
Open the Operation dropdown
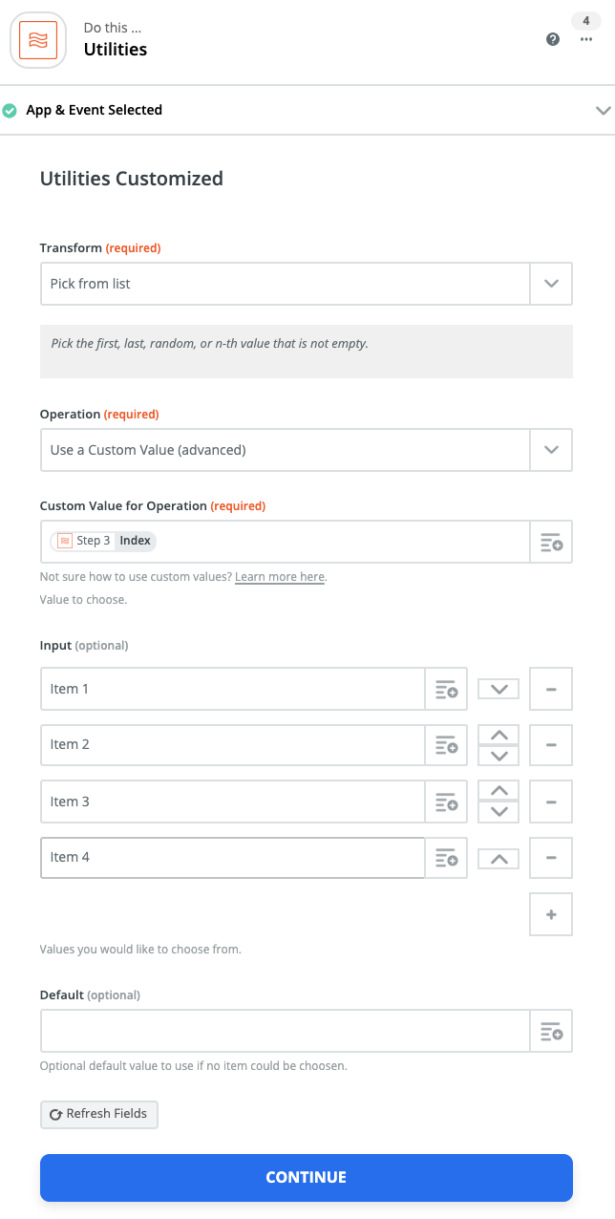coord(551,450)
